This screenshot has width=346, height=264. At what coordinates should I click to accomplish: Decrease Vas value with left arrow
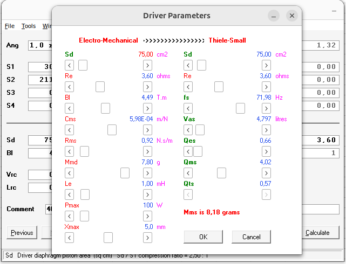point(188,130)
